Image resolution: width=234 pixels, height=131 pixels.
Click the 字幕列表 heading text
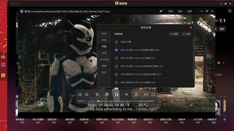point(118,34)
